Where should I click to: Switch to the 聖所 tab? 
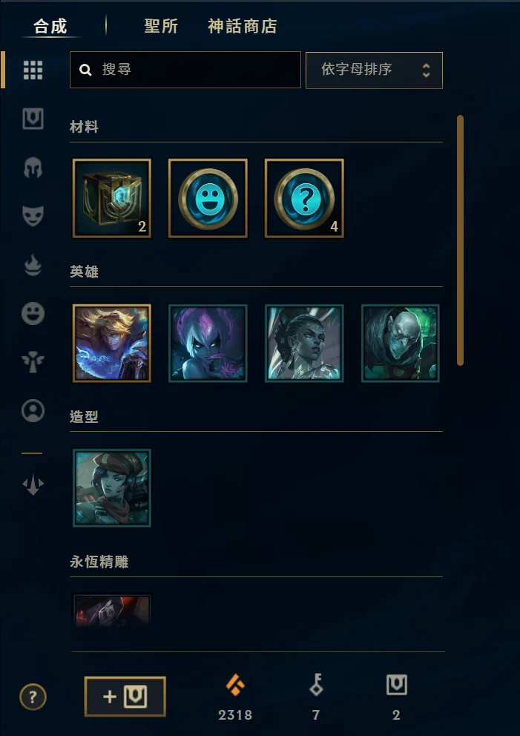point(161,26)
